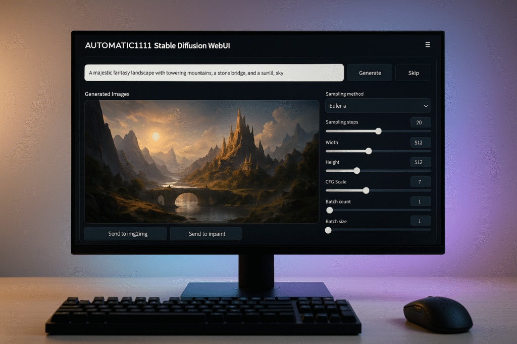517x344 pixels.
Task: Click the Height slider handle
Action: tap(357, 171)
